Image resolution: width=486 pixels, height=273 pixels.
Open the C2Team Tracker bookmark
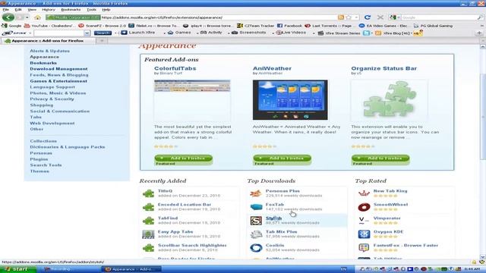click(256, 26)
